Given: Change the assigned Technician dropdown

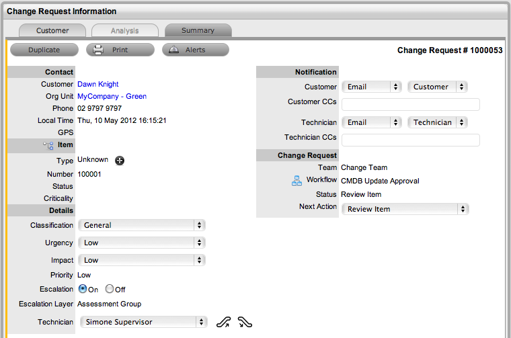Looking at the screenshot, I should (143, 322).
